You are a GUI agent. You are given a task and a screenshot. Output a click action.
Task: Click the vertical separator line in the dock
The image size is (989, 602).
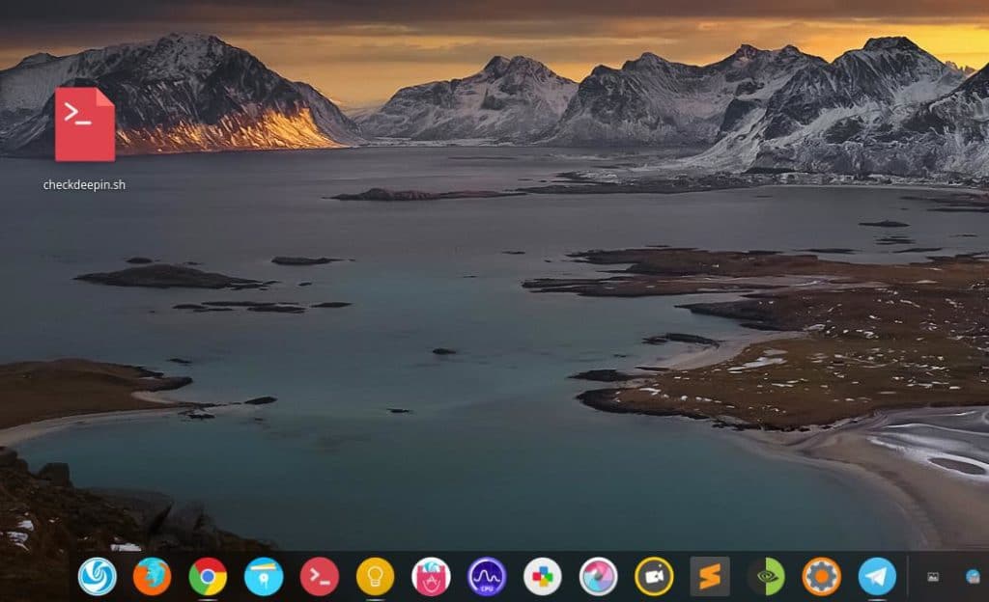[x=908, y=576]
